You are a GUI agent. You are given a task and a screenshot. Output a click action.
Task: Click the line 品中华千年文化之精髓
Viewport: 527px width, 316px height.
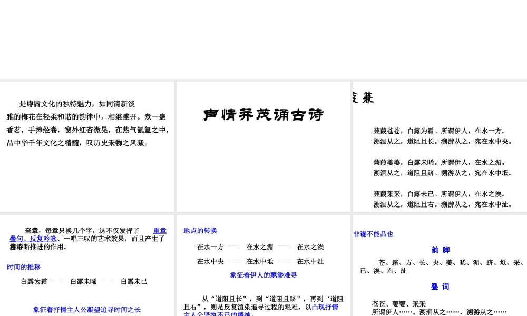[x=77, y=143]
